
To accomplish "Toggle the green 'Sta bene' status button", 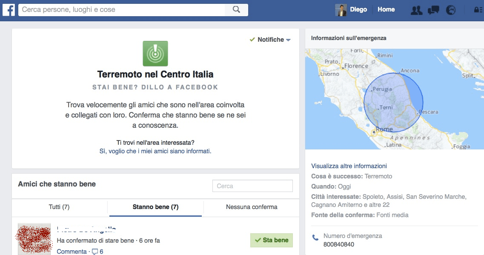I will (x=271, y=240).
